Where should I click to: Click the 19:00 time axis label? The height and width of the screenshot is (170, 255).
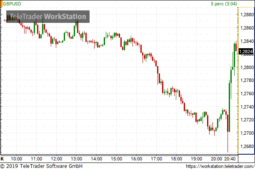pyautogui.click(x=196, y=159)
